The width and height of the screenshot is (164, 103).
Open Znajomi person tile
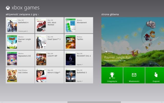tap(155, 75)
